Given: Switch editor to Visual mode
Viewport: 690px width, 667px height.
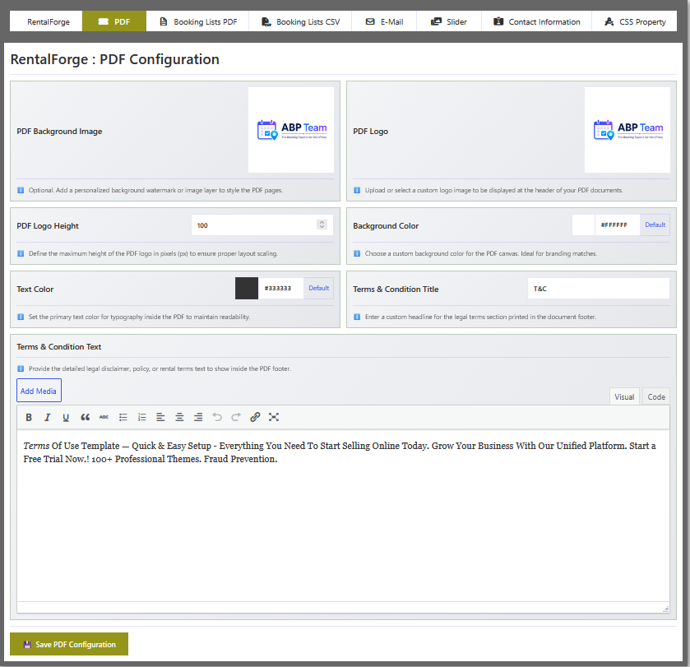Looking at the screenshot, I should click(624, 397).
